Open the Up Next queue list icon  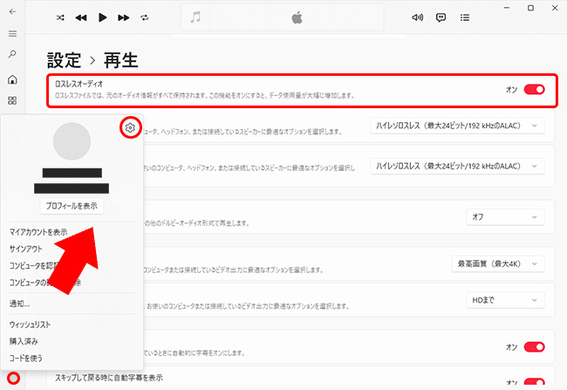point(465,17)
